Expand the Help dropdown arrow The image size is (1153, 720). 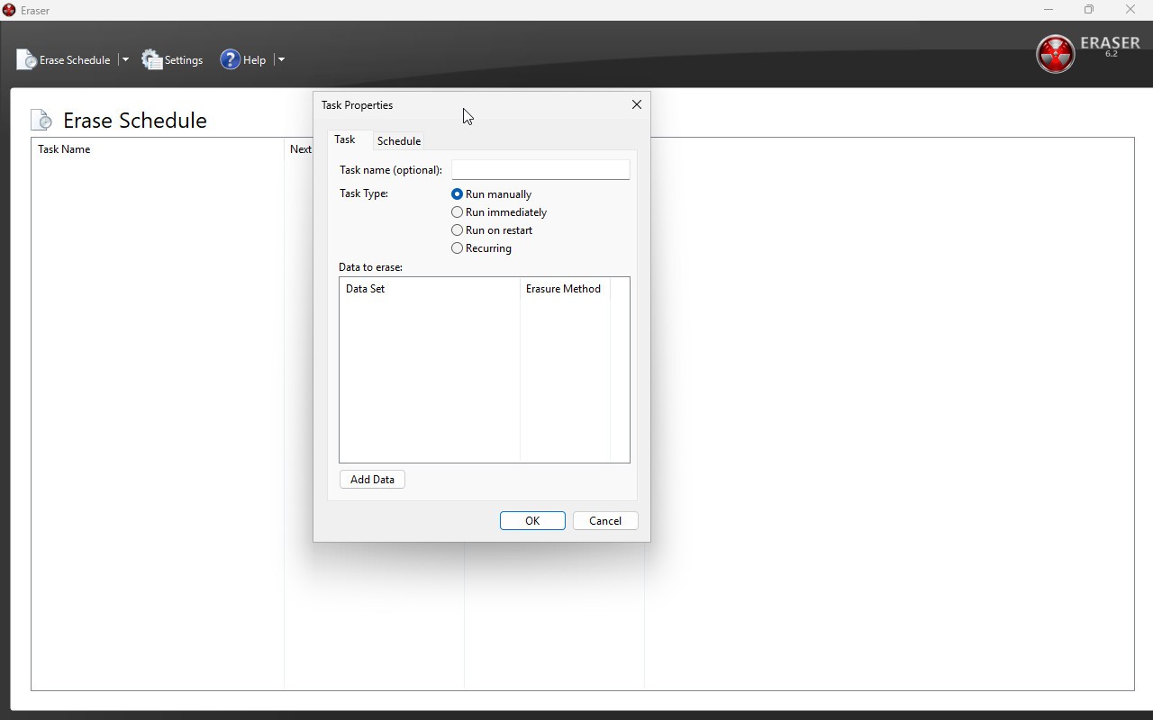coord(281,60)
